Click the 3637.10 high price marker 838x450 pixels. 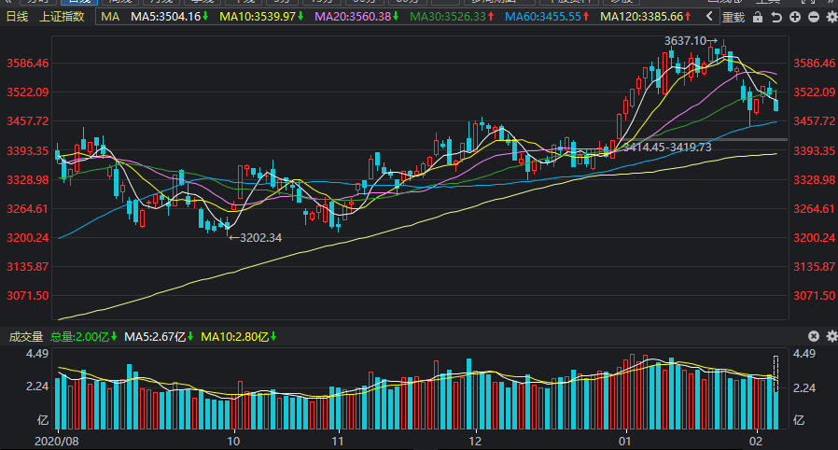(690, 41)
